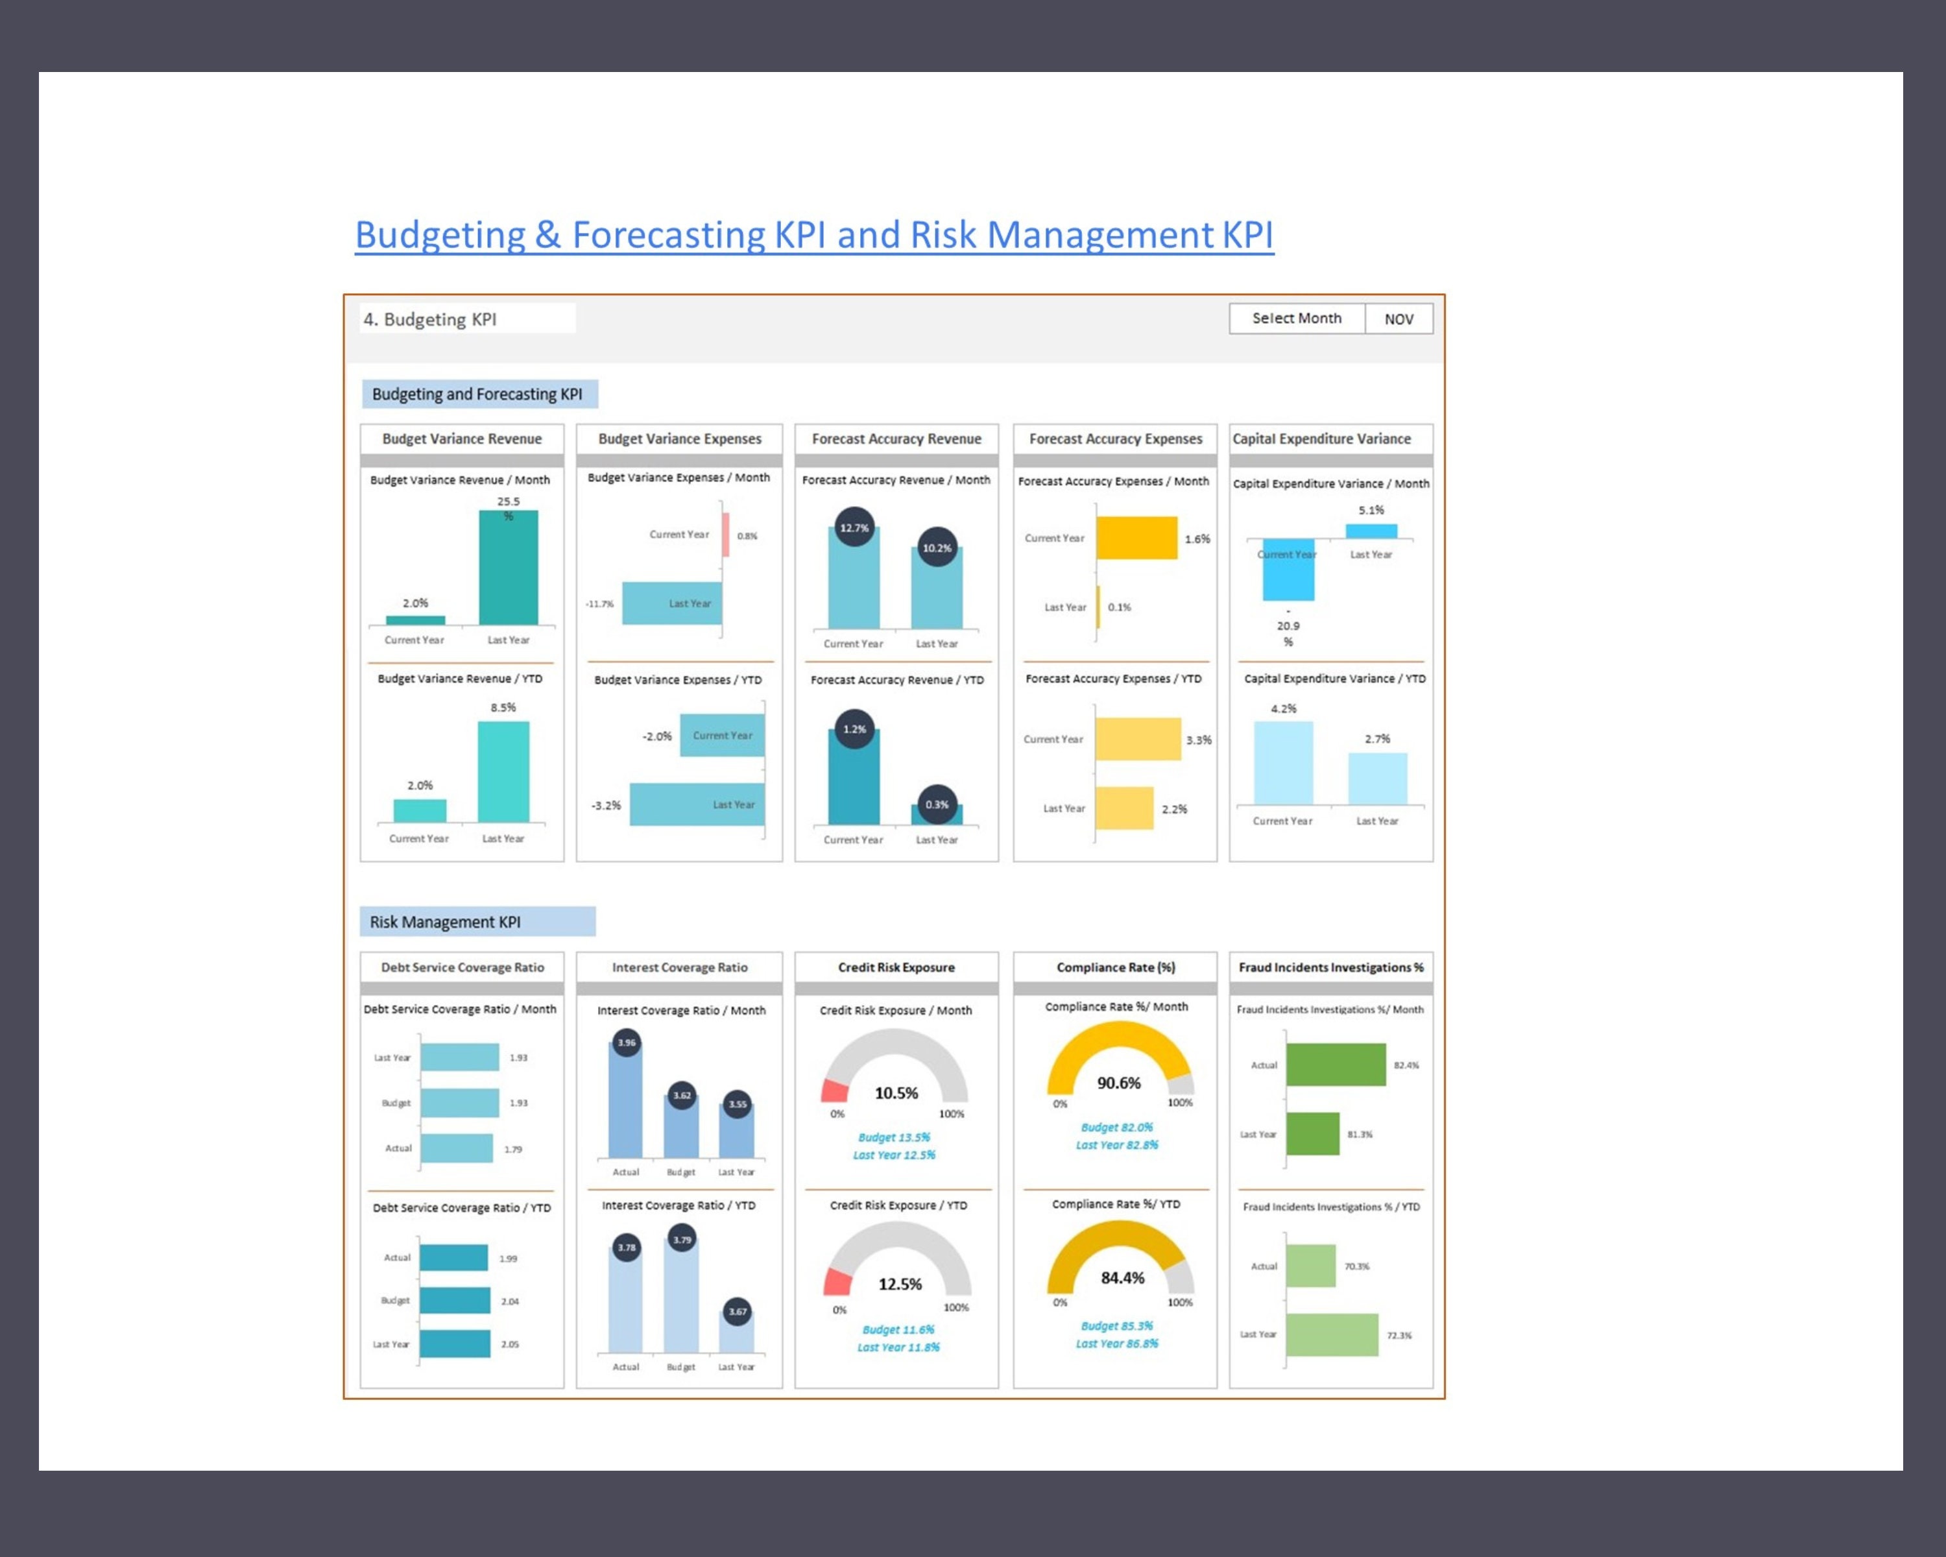The image size is (1946, 1557).
Task: Select the -11.7% Last Year expenses bar
Action: pos(673,603)
